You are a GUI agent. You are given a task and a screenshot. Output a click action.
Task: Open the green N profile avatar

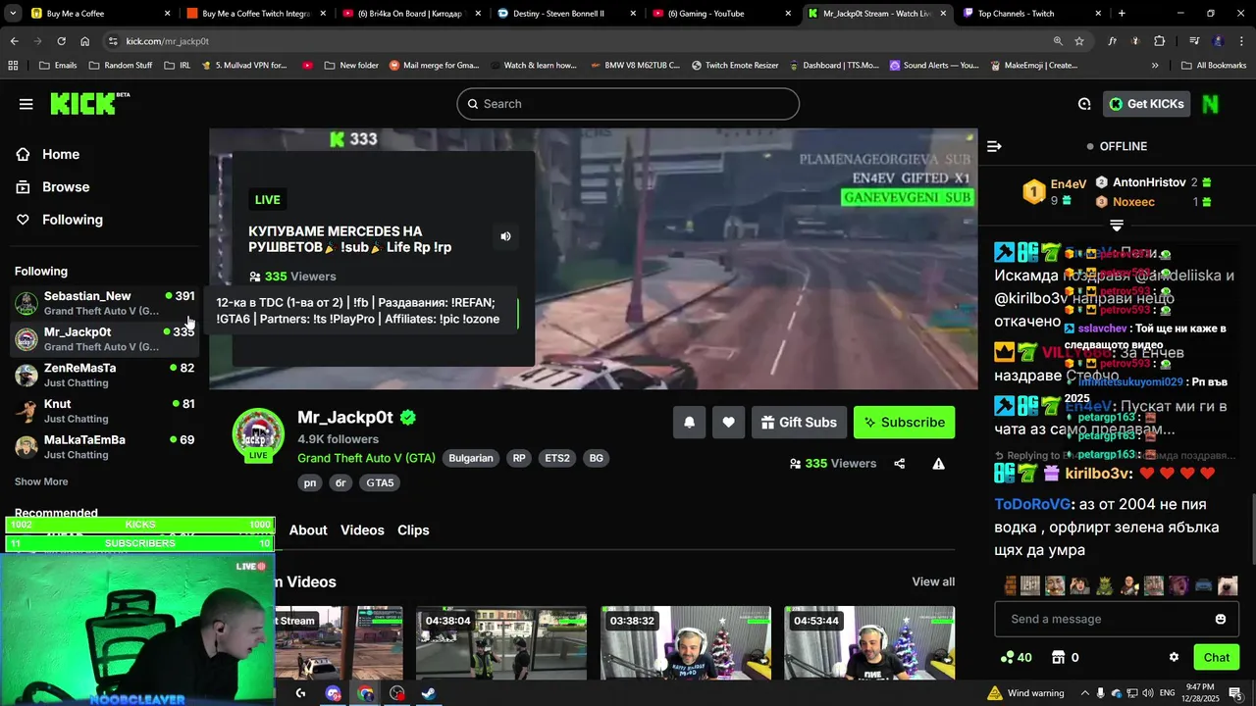[x=1210, y=104]
